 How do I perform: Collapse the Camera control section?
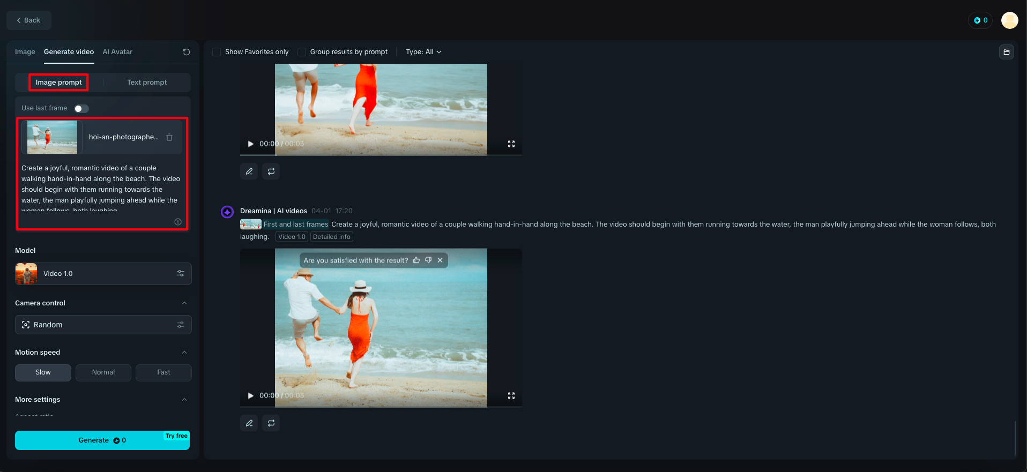(x=184, y=303)
